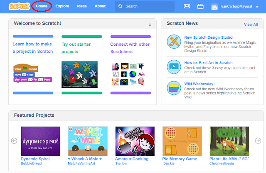The height and width of the screenshot is (173, 266).
Task: Click the search magnifier icon
Action: 120,6
